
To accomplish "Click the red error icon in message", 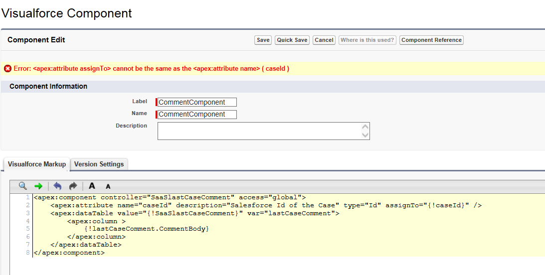I will [7, 69].
